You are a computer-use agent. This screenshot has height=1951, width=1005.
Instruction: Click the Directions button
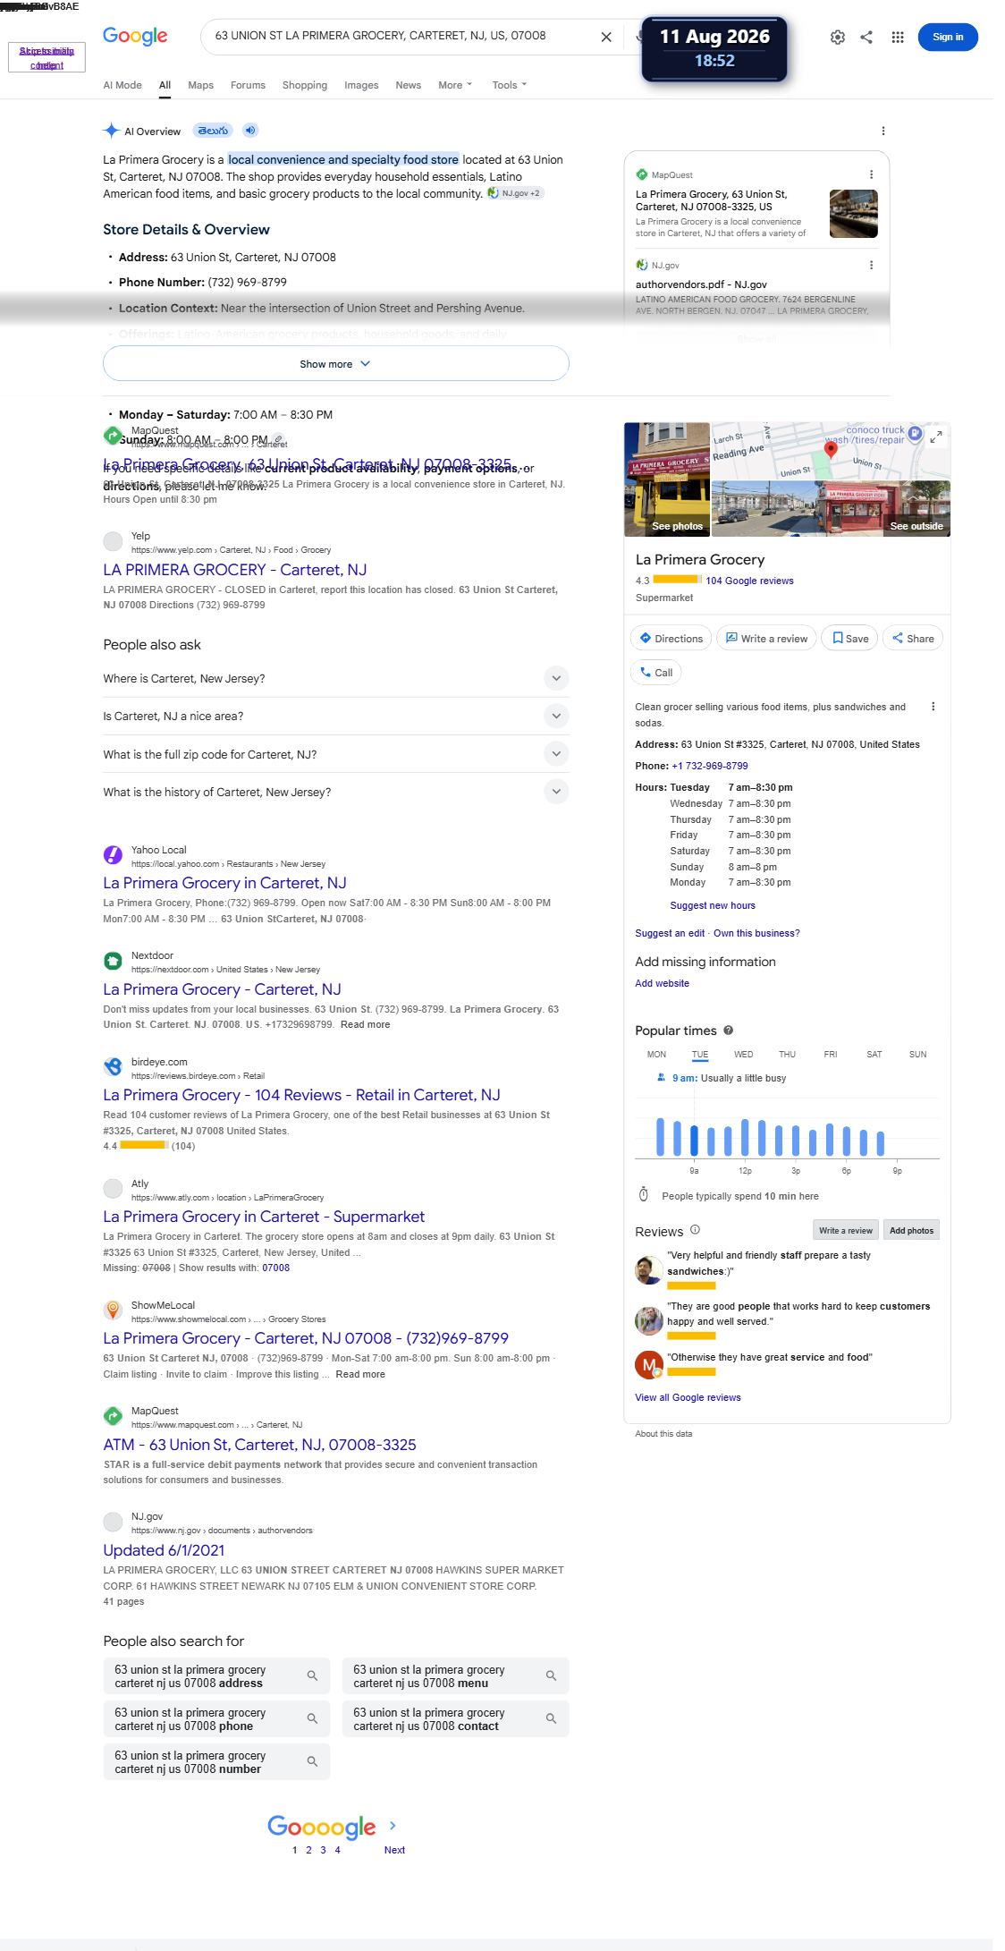pos(671,638)
